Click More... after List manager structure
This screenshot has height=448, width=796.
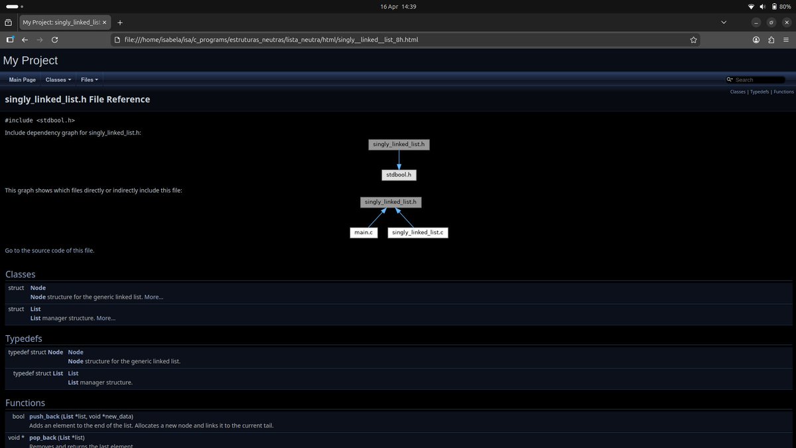(105, 319)
